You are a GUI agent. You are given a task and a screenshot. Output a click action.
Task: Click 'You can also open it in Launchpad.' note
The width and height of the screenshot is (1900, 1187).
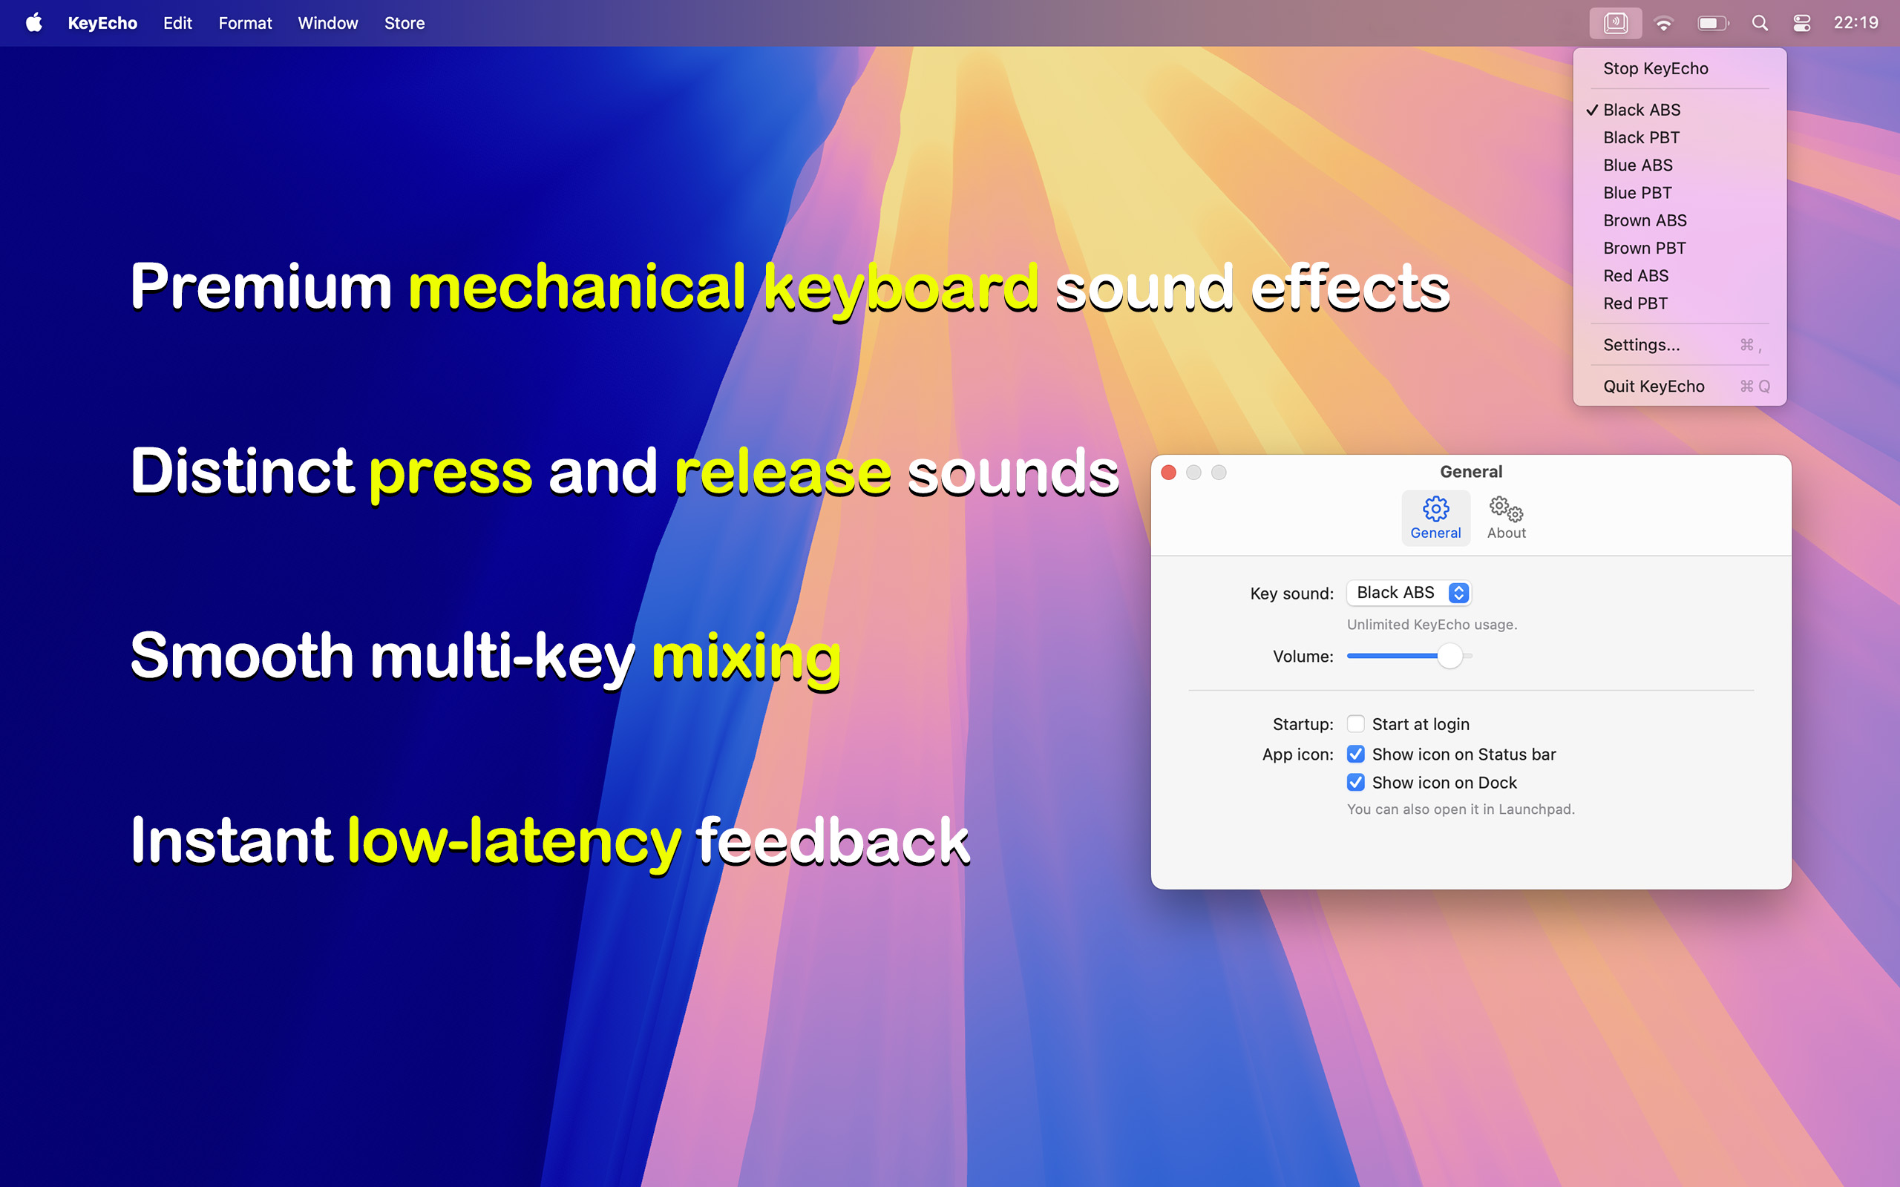click(1461, 809)
